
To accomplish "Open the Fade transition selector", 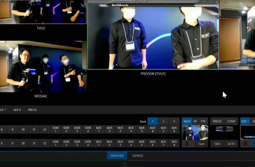I will tap(201, 144).
